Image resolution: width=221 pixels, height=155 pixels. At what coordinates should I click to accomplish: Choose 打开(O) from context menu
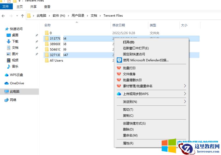pos(128,42)
